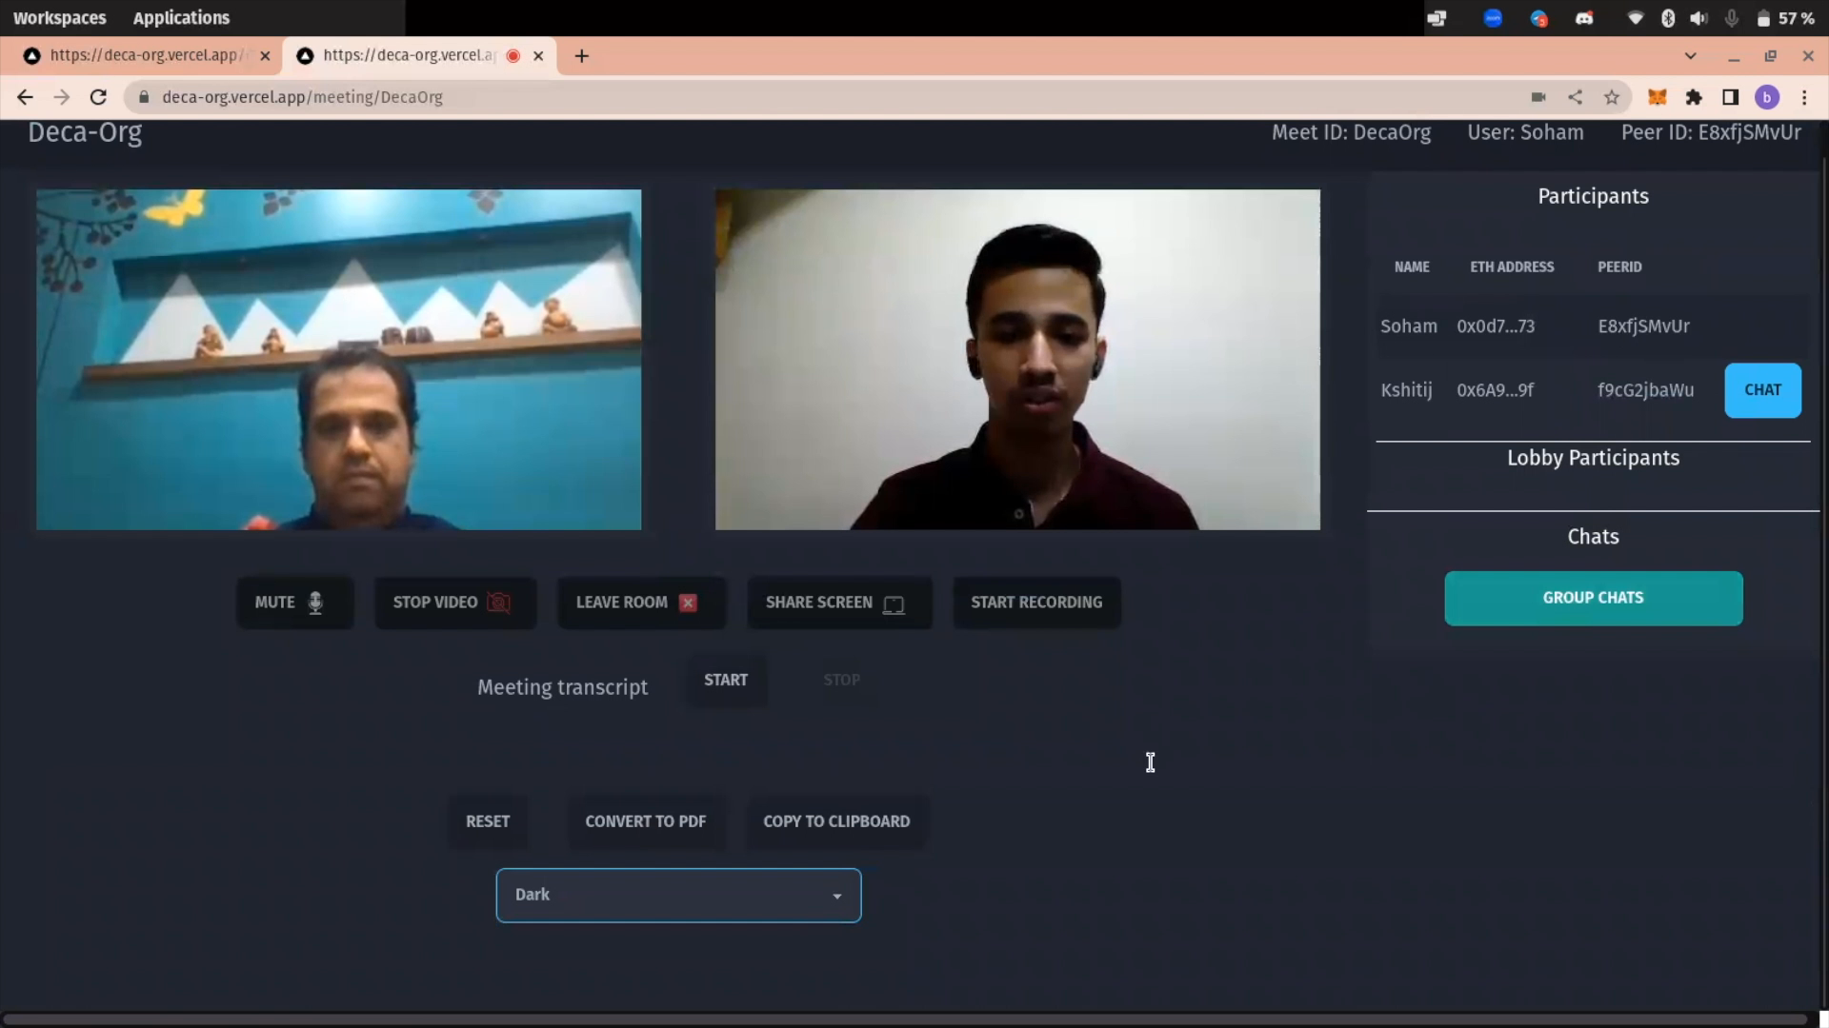Click the Lobby Participants heading
This screenshot has width=1829, height=1028.
(x=1593, y=458)
